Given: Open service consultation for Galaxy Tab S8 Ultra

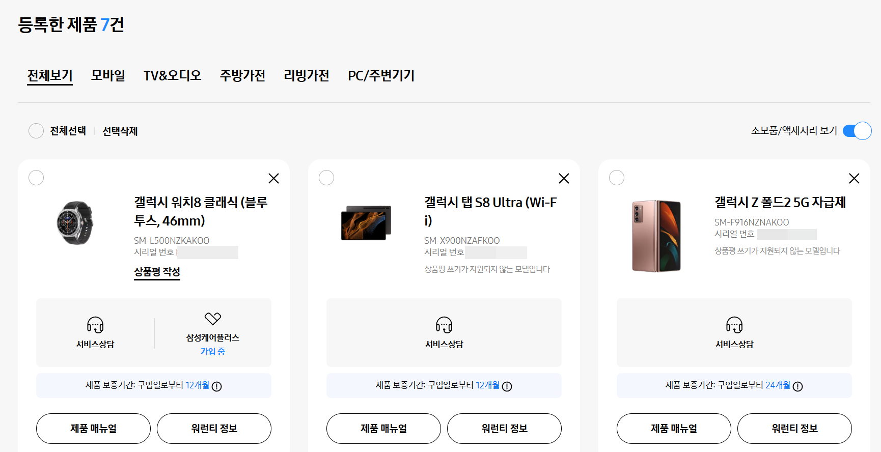Looking at the screenshot, I should tap(444, 332).
